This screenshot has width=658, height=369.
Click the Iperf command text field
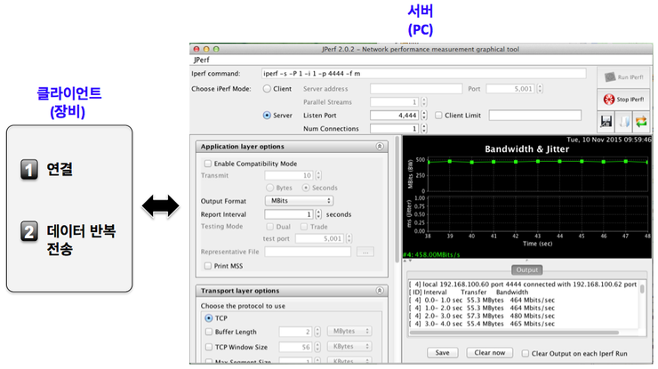423,74
